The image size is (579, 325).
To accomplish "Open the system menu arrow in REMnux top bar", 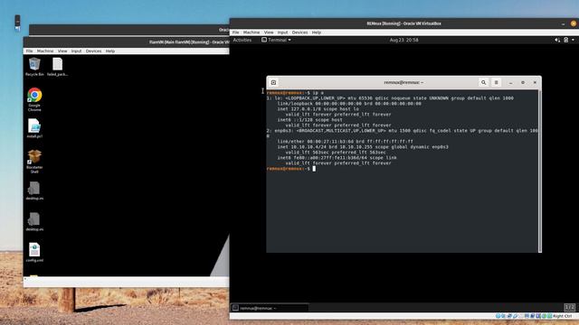I will point(573,40).
